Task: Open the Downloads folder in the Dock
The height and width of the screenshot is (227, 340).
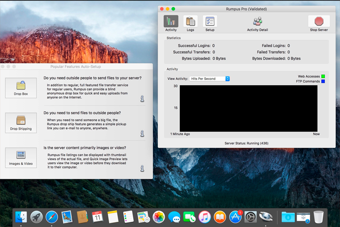Action: tap(288, 217)
